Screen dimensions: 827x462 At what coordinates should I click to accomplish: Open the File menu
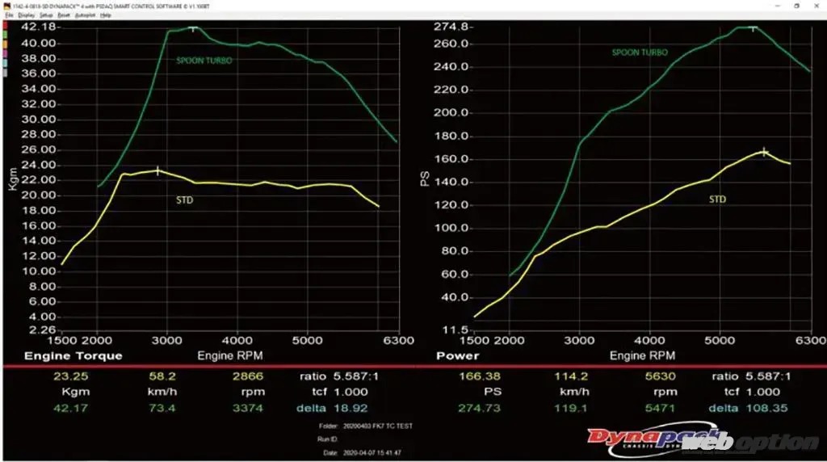[8, 15]
